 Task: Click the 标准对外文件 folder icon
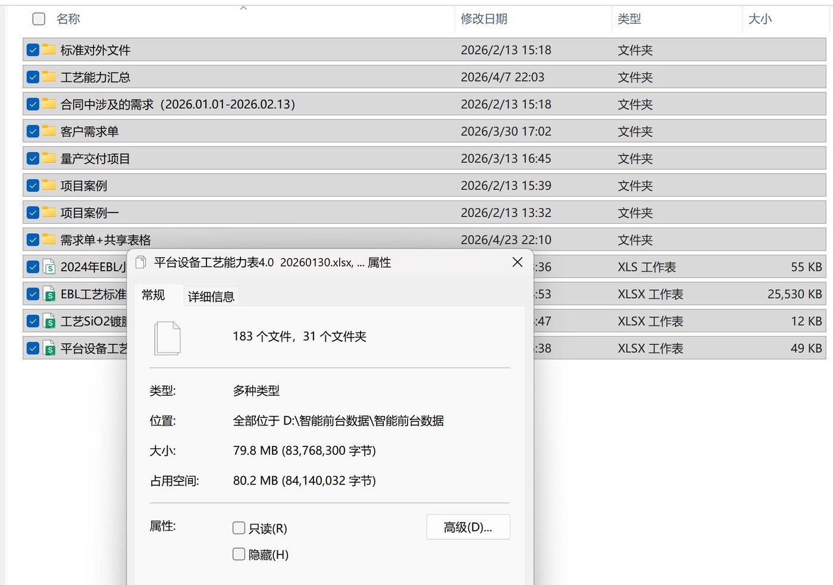[49, 50]
